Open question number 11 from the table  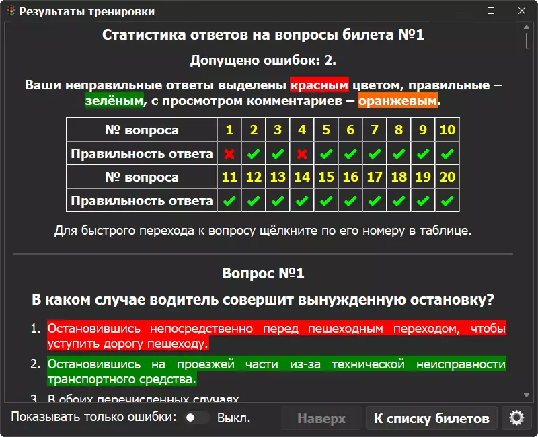tap(229, 177)
